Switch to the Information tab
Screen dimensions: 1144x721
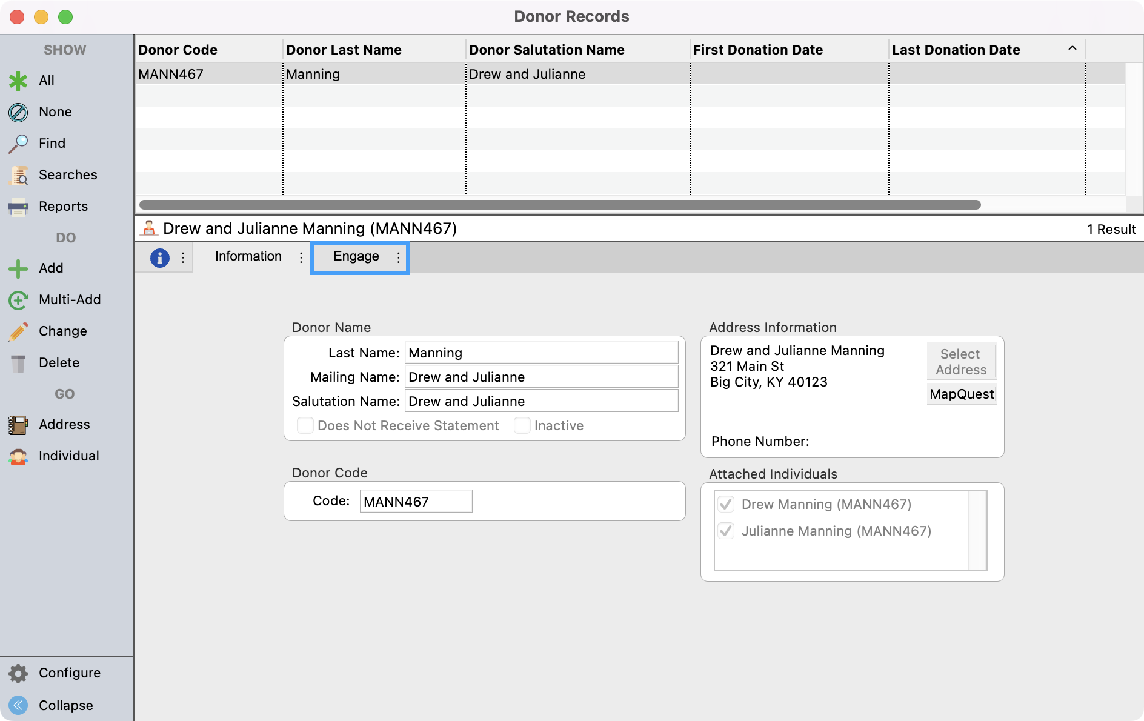(248, 256)
